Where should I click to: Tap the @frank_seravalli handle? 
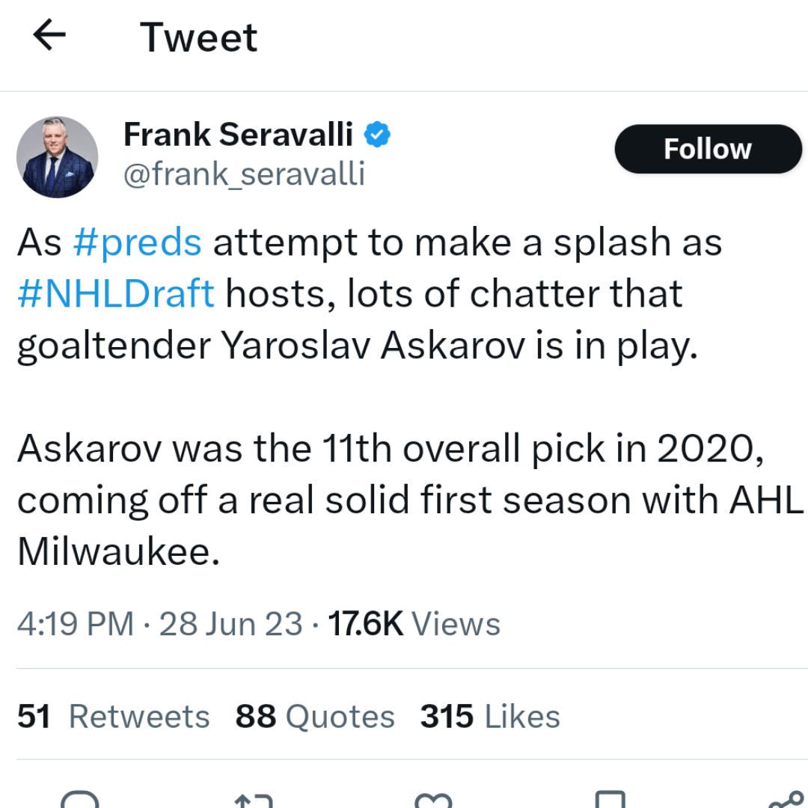click(x=244, y=174)
